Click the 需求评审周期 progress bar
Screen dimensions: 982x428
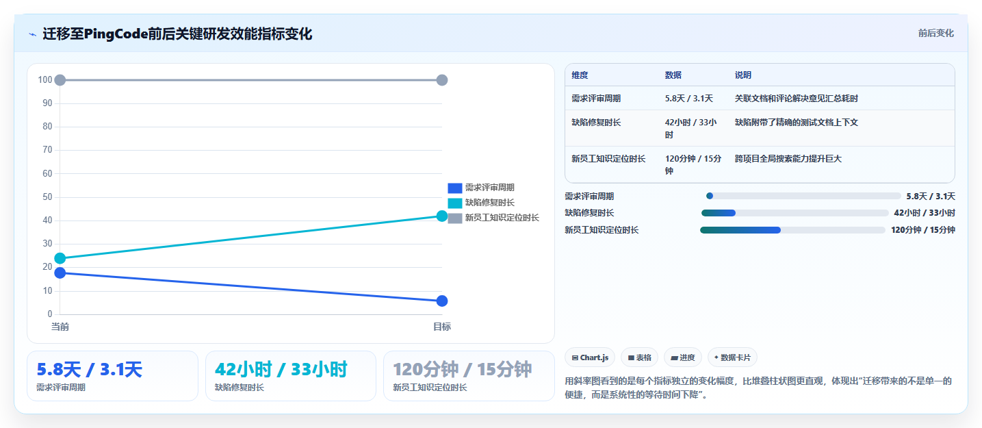[803, 196]
